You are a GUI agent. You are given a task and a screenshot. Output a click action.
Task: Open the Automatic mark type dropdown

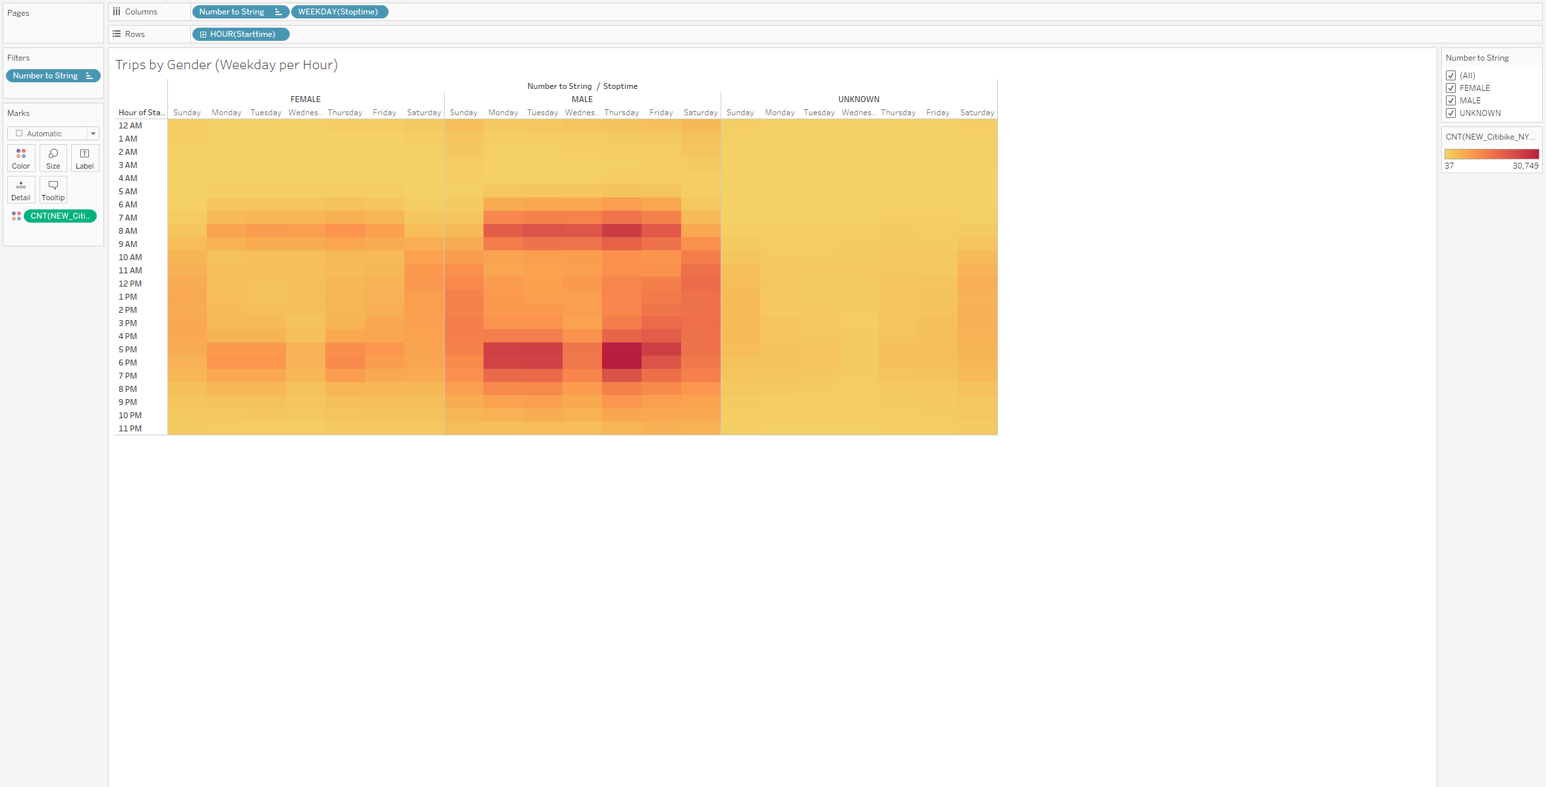93,134
